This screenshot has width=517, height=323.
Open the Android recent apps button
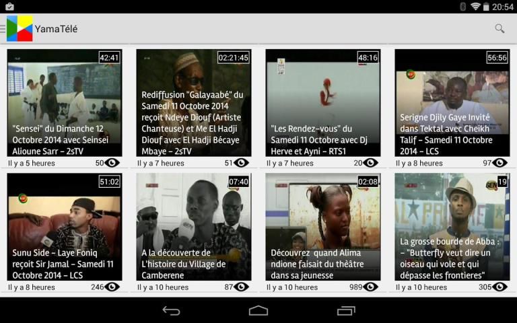[x=346, y=310]
